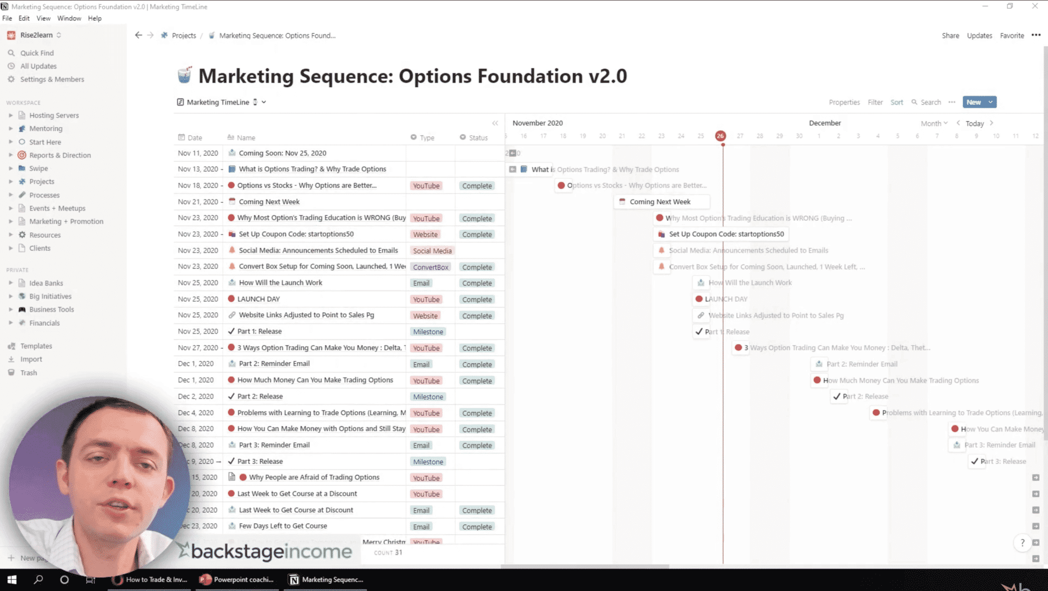The height and width of the screenshot is (591, 1048).
Task: Jump to Today on the timeline
Action: [974, 124]
